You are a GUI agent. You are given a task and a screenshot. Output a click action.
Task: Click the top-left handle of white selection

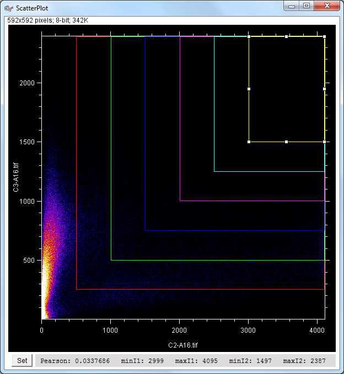249,37
